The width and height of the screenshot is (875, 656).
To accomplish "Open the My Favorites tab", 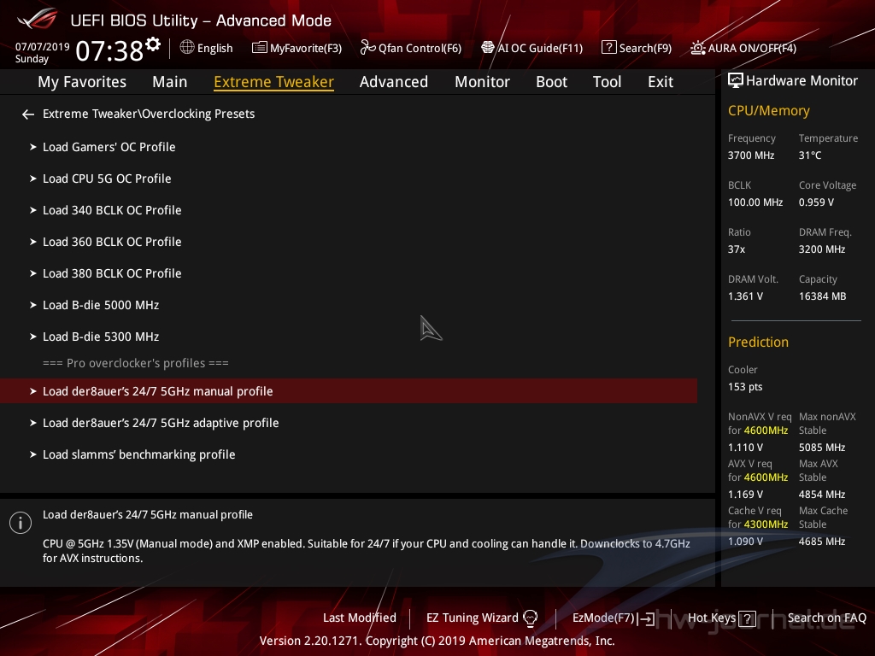I will point(82,82).
